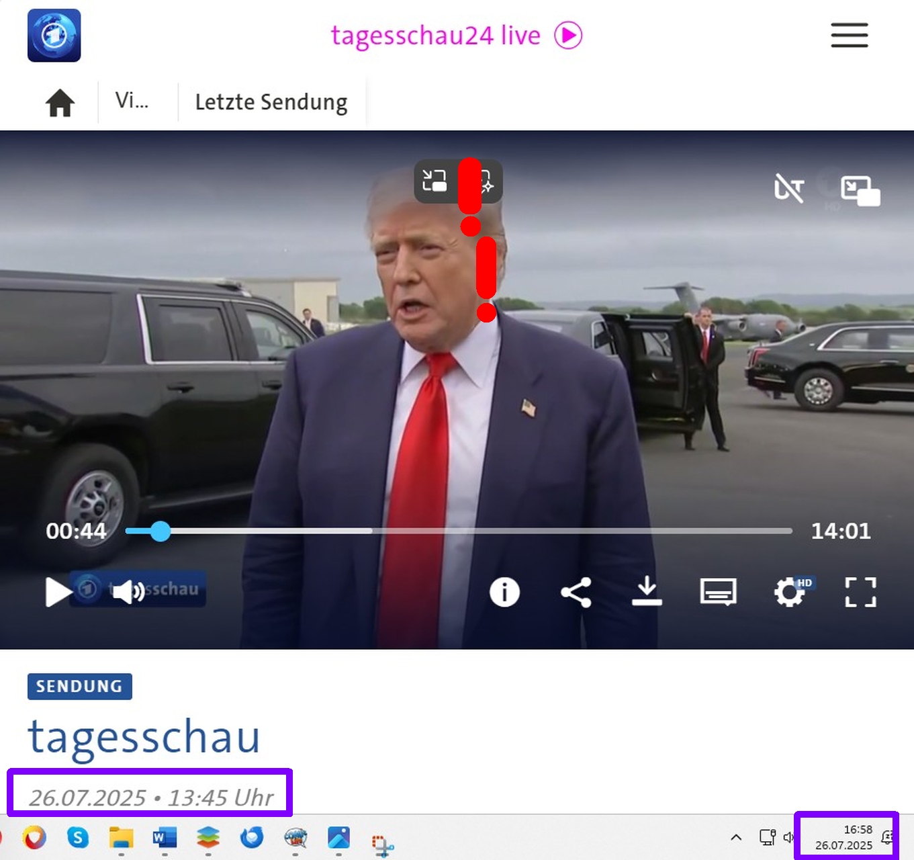Image resolution: width=914 pixels, height=860 pixels.
Task: Enter fullscreen mode
Action: [x=860, y=592]
